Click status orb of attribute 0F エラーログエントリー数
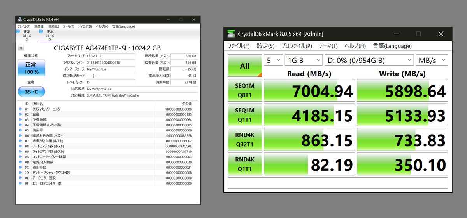 pos(21,183)
